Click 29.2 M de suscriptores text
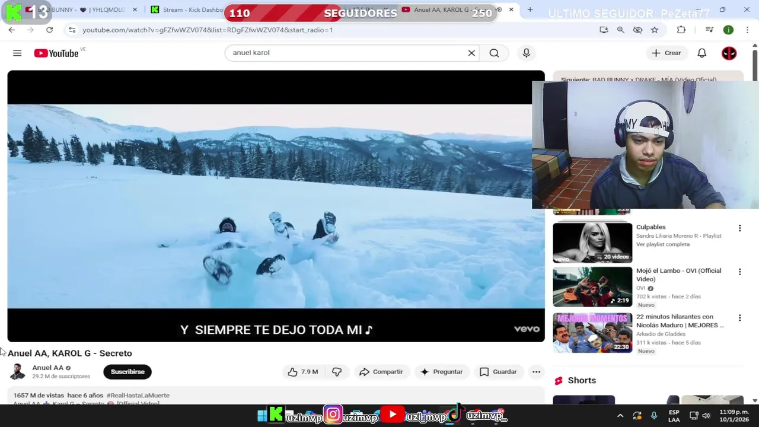Image resolution: width=759 pixels, height=427 pixels. pos(61,377)
